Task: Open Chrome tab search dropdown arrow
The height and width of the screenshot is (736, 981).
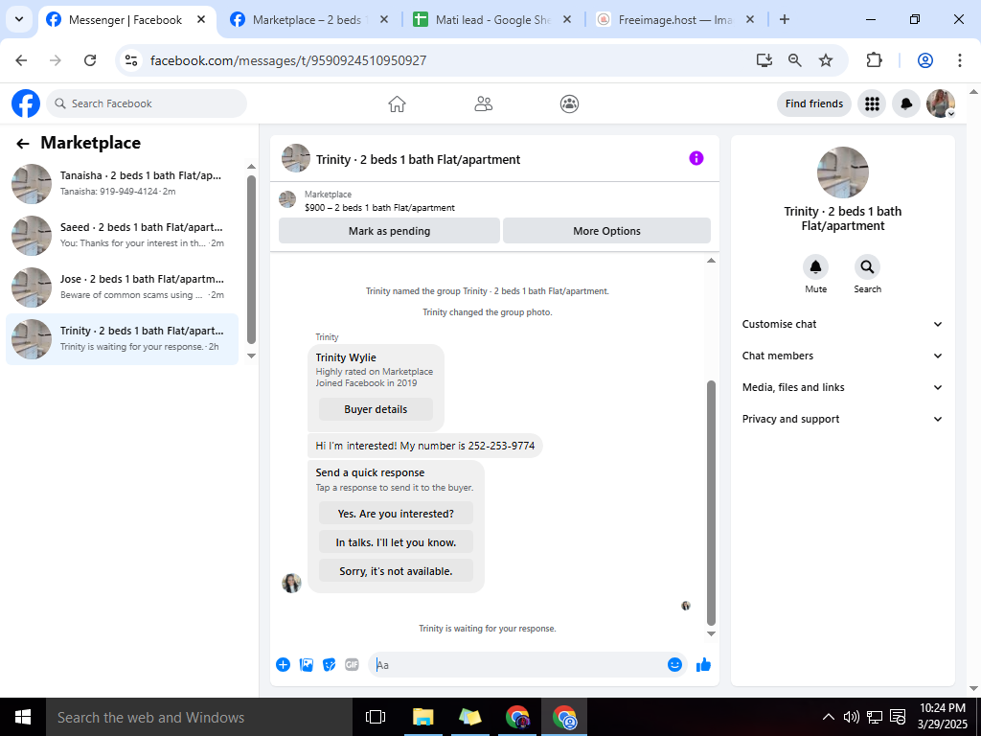Action: click(x=19, y=19)
